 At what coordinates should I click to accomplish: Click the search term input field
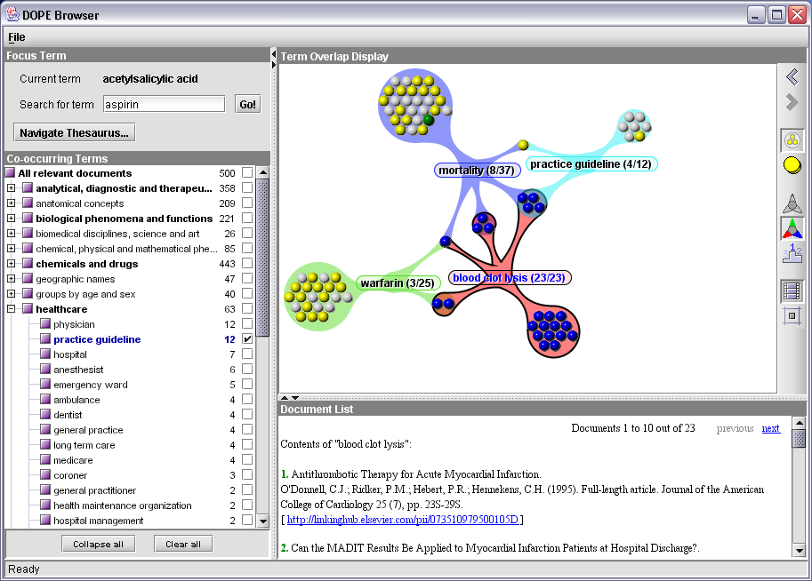[164, 105]
